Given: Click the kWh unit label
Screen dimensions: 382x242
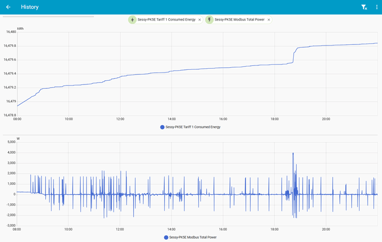Looking at the screenshot, I should 20,29.
